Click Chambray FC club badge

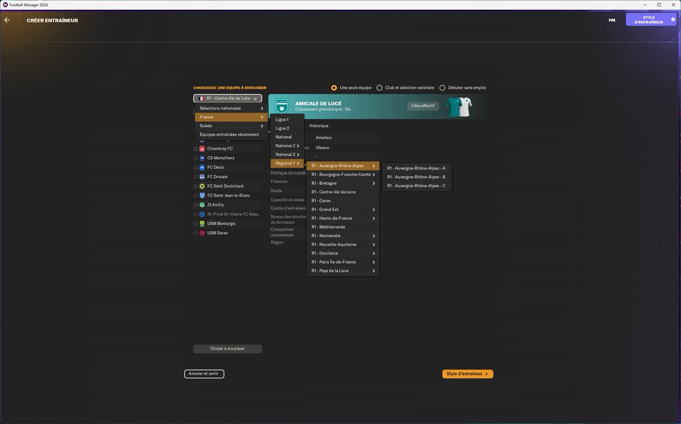[x=202, y=149]
